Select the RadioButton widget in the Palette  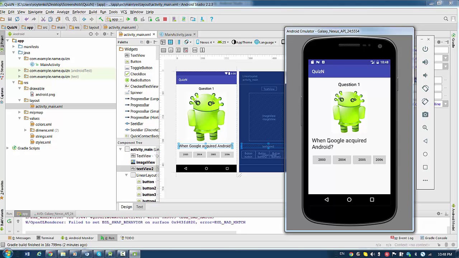140,80
